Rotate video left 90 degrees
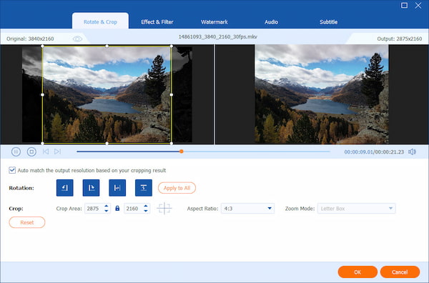The image size is (429, 283). click(x=65, y=188)
